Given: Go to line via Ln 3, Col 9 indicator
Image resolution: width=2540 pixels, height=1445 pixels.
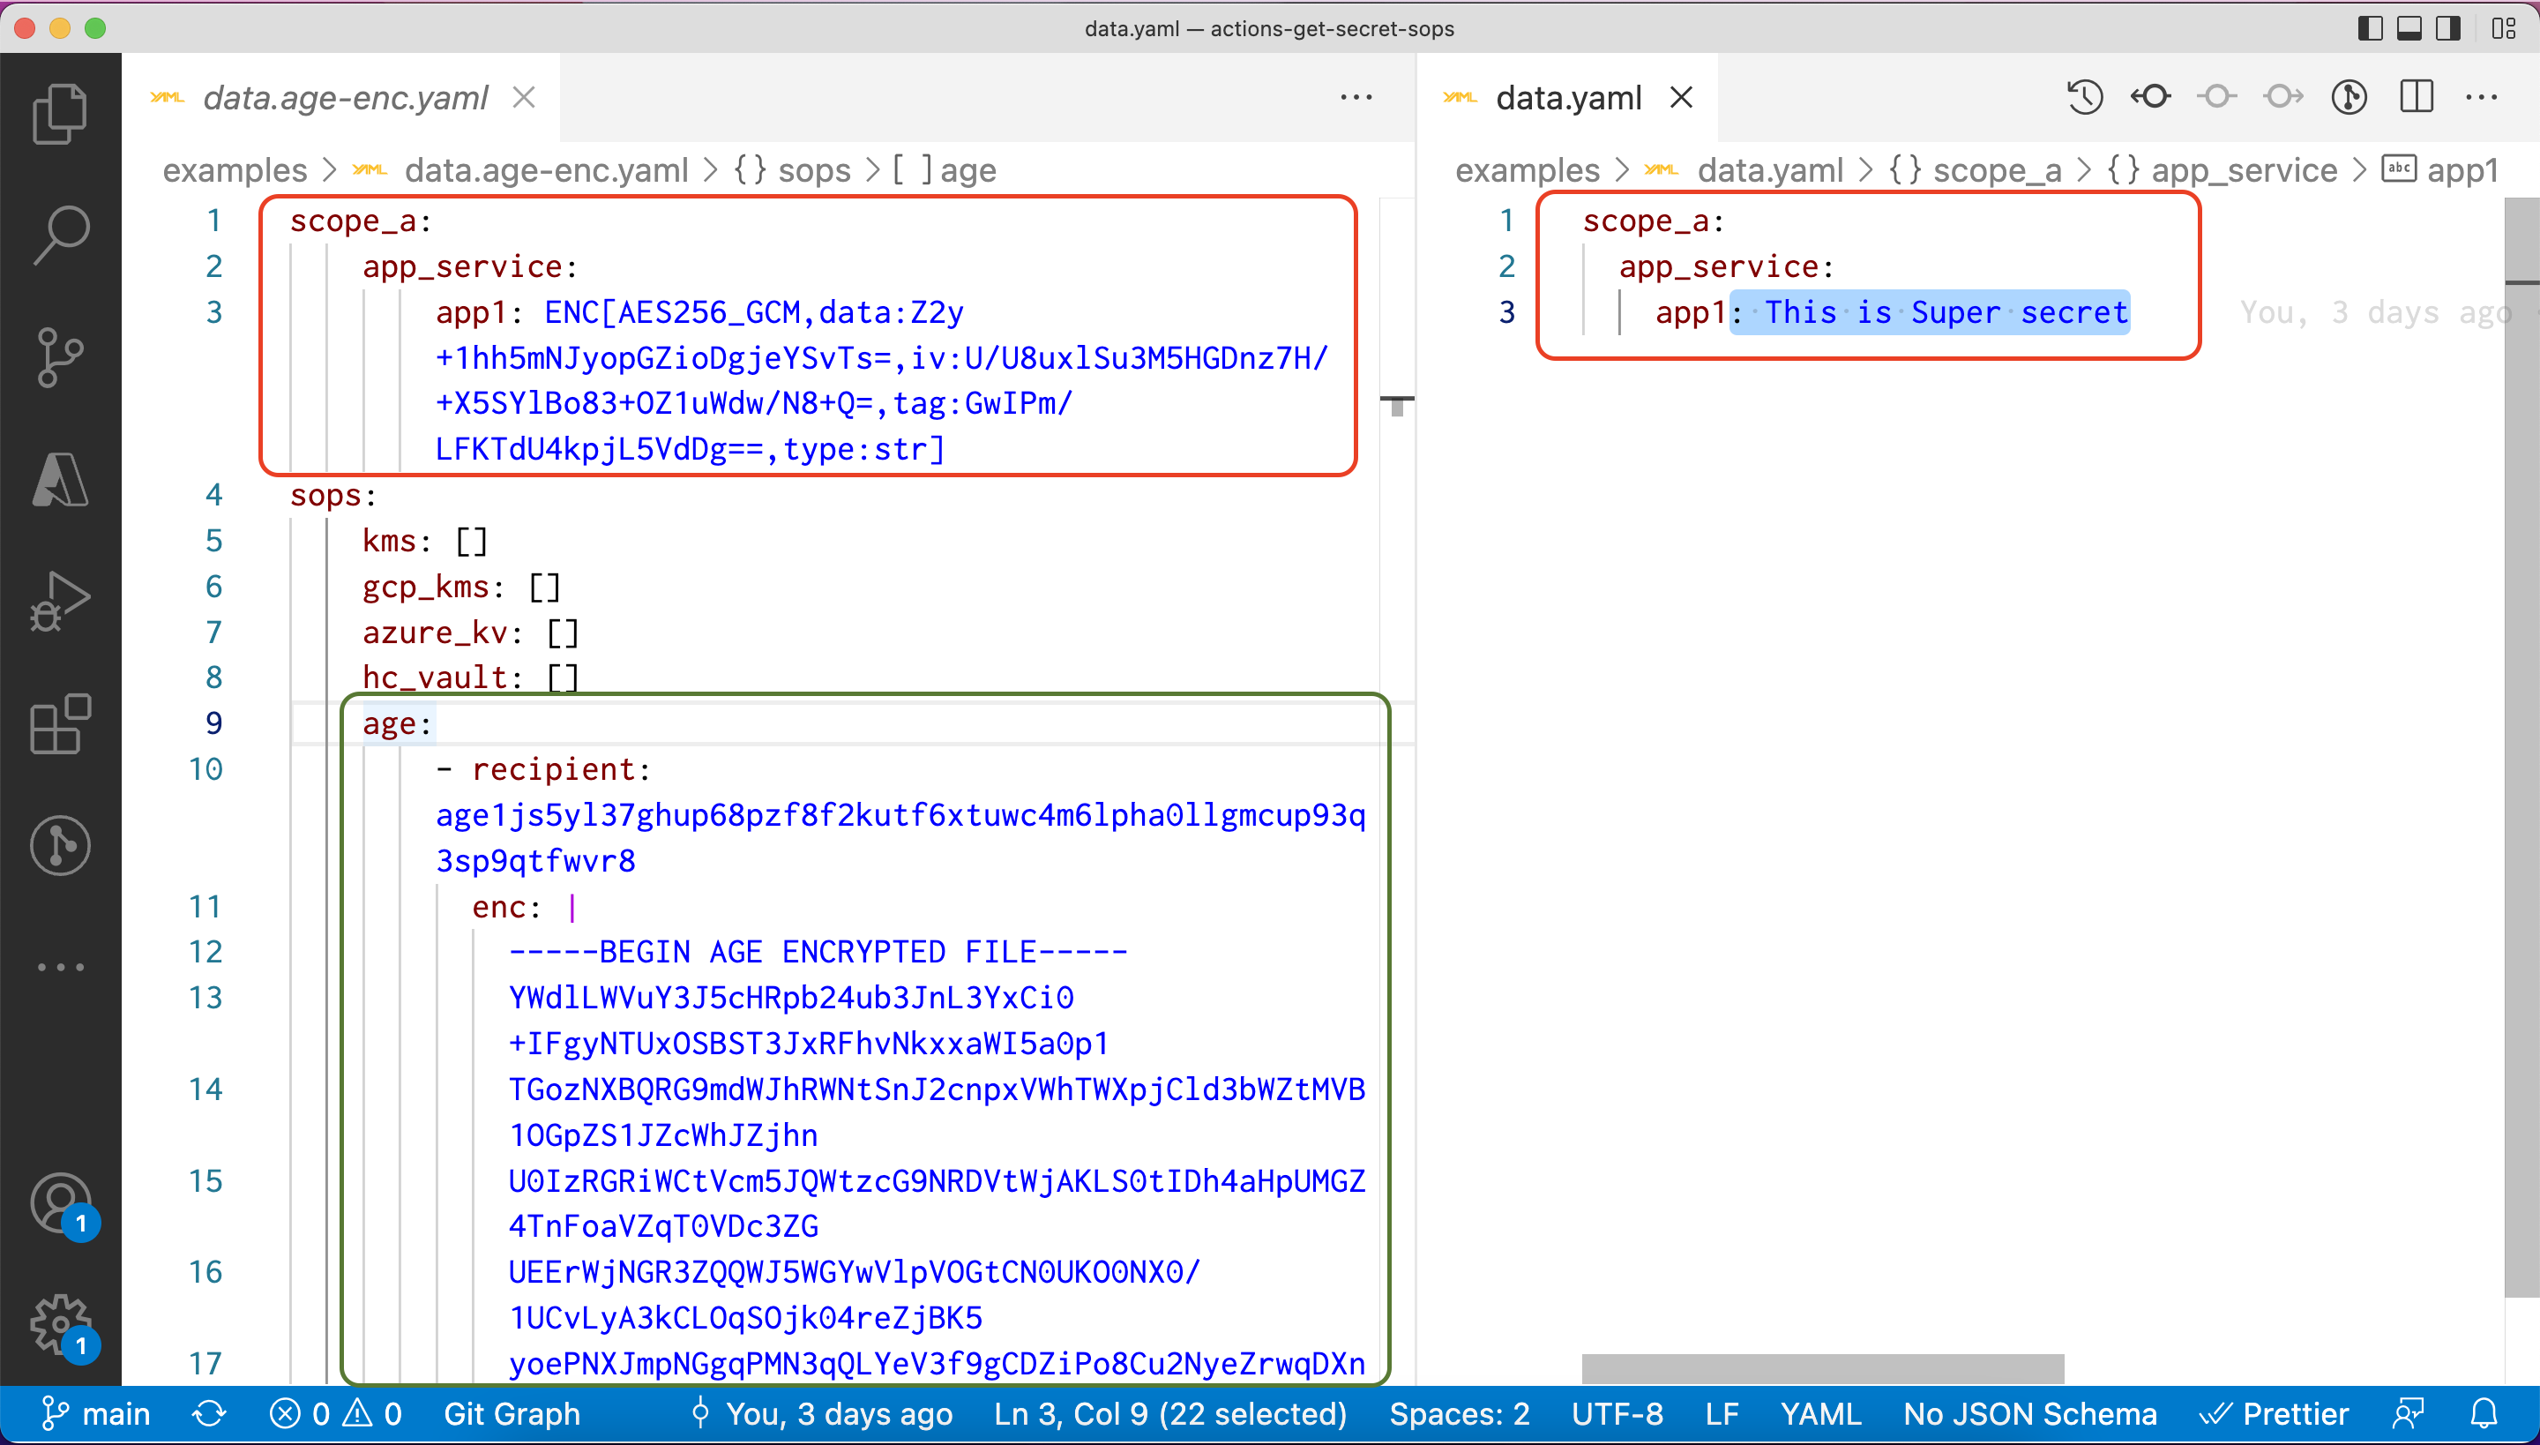Looking at the screenshot, I should 1169,1413.
